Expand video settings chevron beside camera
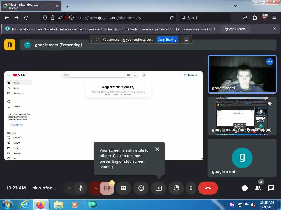Screen dimensions: 281x210 pos(96,188)
